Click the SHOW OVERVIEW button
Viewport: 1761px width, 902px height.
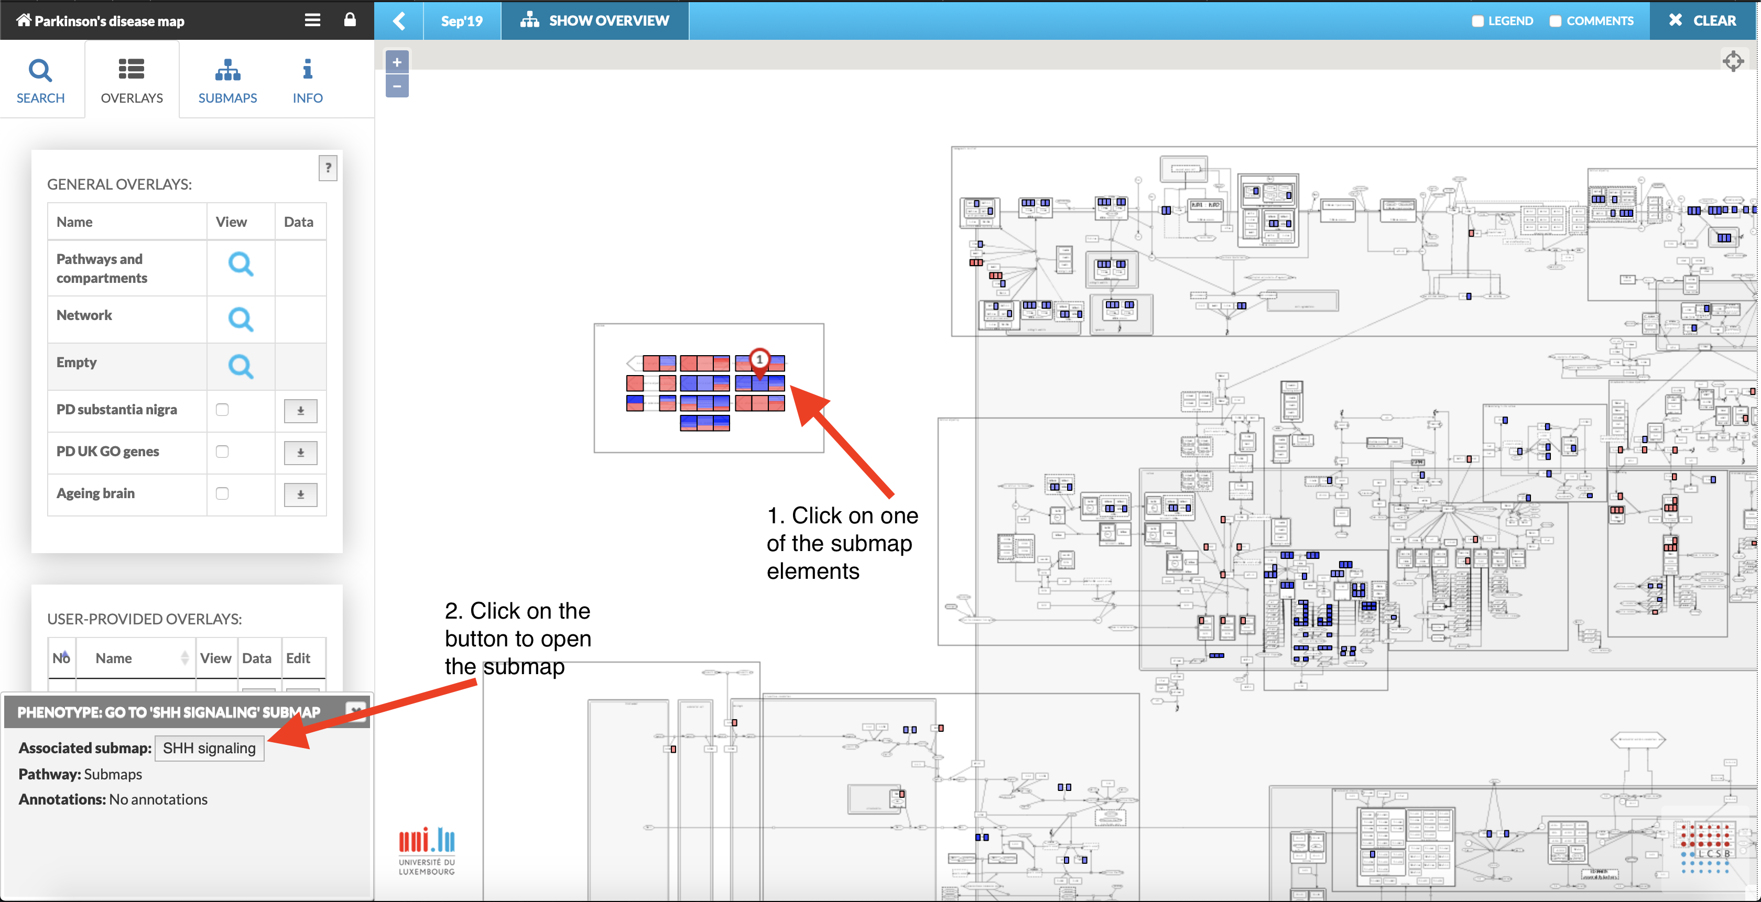(595, 20)
